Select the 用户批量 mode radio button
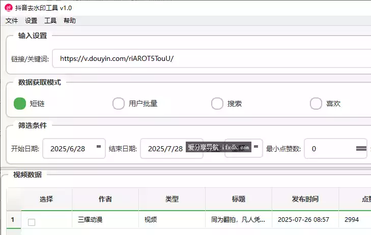Screen dimensions: 371x235 point(119,104)
